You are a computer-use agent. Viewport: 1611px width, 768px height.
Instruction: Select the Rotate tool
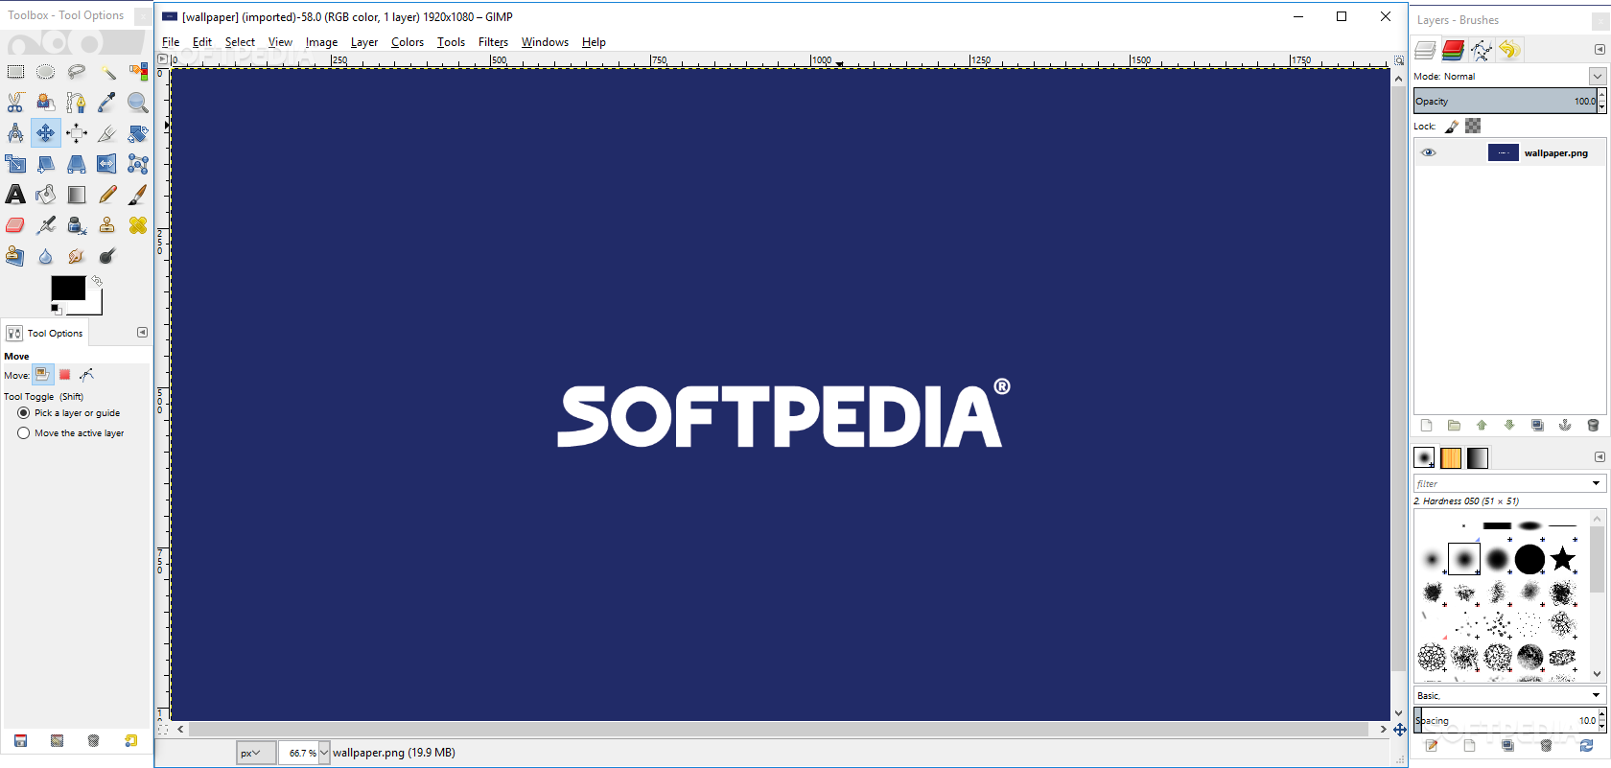(138, 133)
